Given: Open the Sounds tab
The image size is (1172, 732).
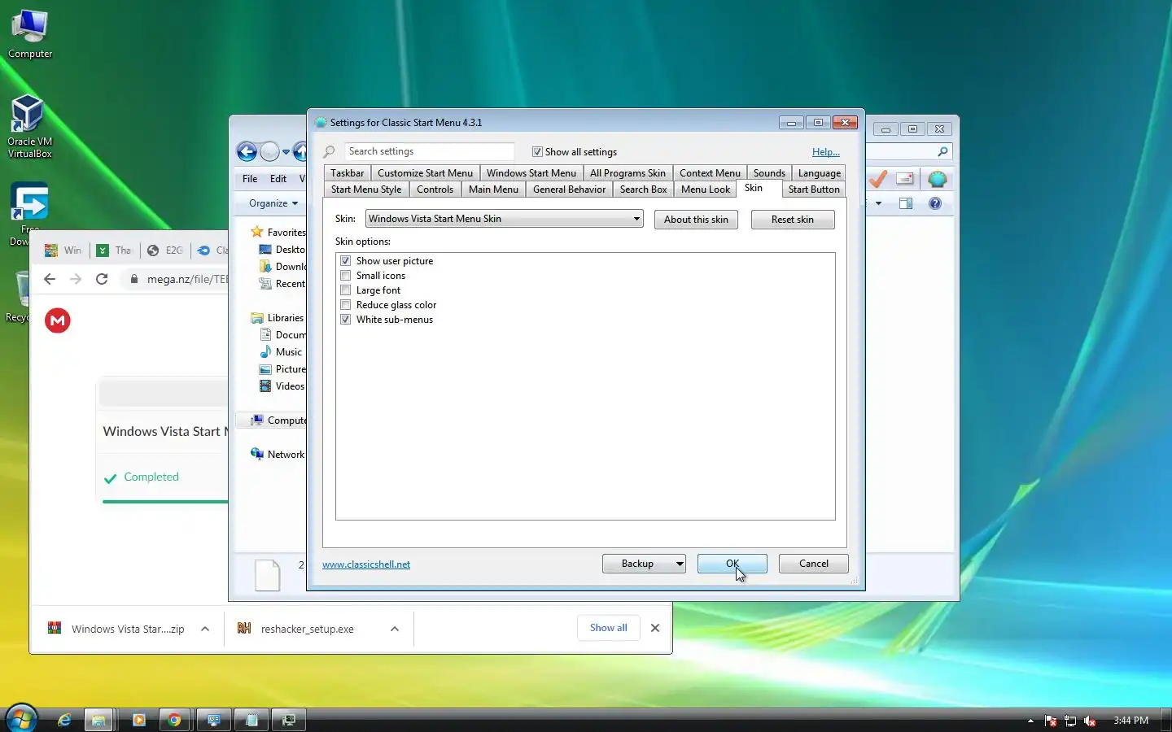Looking at the screenshot, I should click(769, 173).
